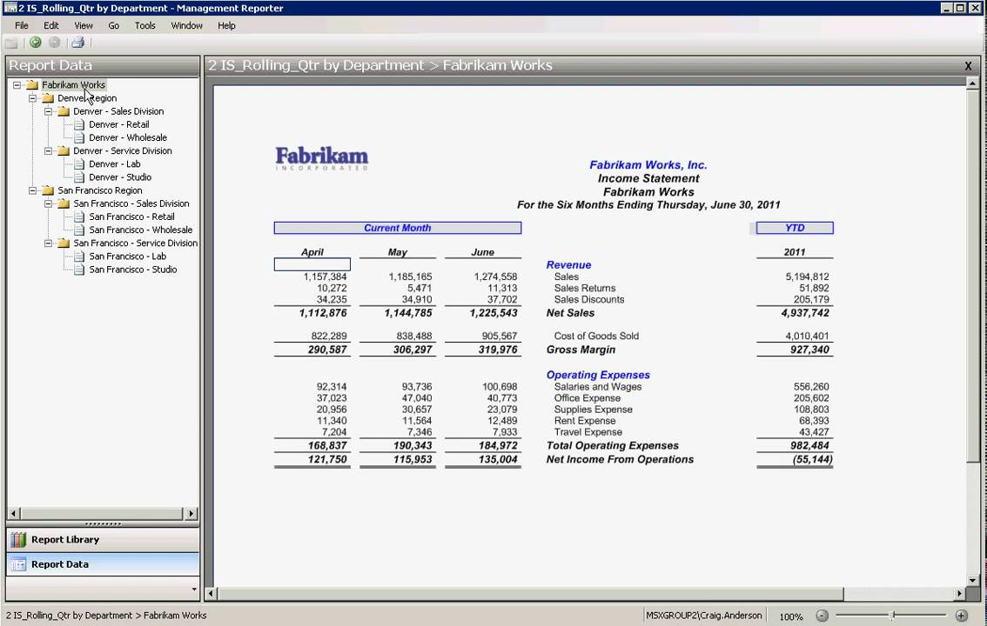Collapse the Denver - Service Division node

(x=49, y=150)
